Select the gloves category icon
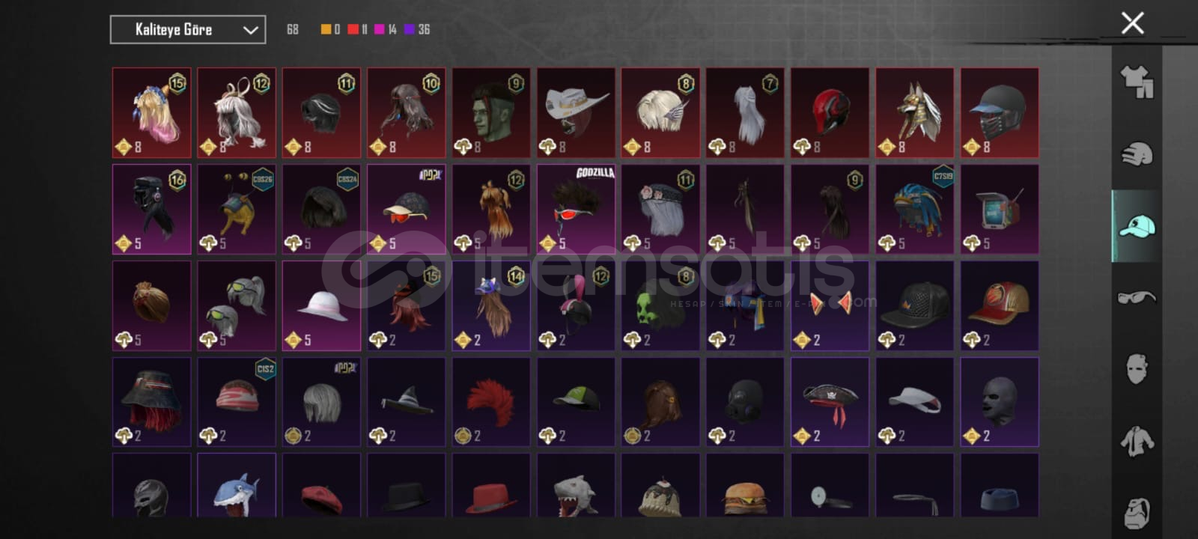The image size is (1198, 539). pos(1137,153)
